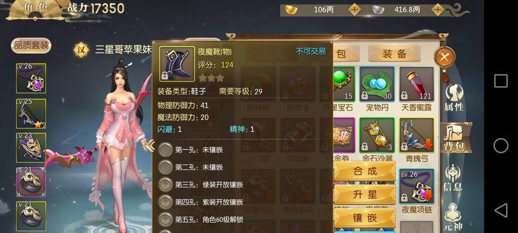This screenshot has height=233, width=518.
Task: Add gold using the plus beside 106两
Action: [x=355, y=10]
